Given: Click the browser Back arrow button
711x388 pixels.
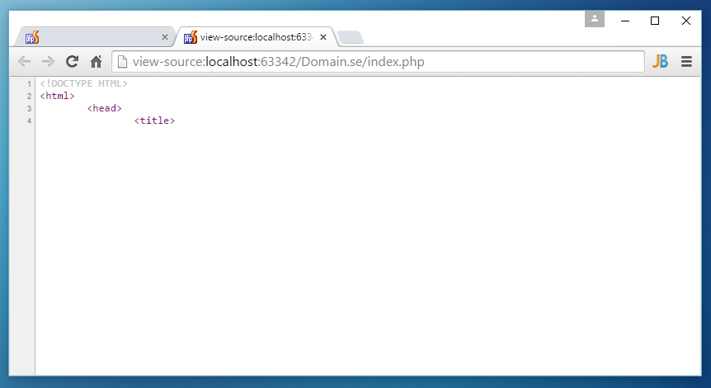Looking at the screenshot, I should tap(24, 61).
